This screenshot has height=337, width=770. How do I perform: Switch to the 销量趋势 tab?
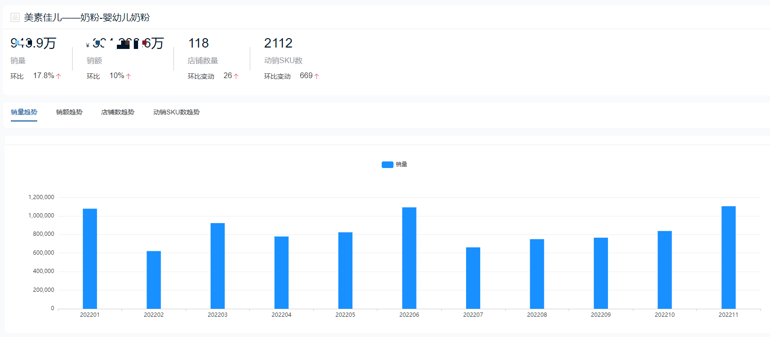pos(24,112)
